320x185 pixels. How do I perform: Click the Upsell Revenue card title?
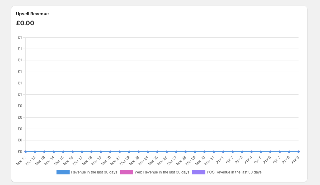32,14
